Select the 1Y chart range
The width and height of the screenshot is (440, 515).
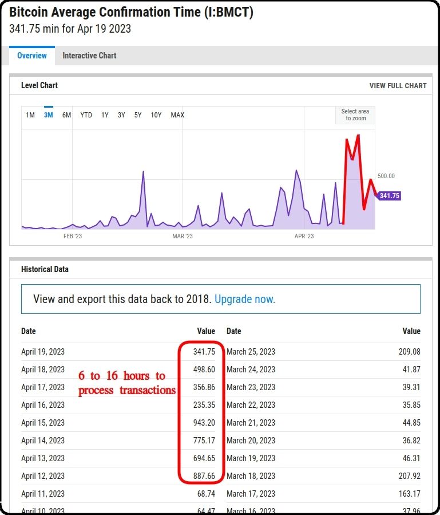tap(105, 115)
